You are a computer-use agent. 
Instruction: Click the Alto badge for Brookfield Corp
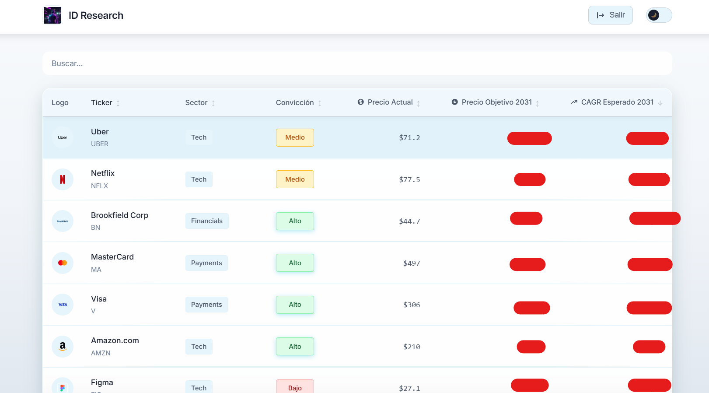pos(295,221)
